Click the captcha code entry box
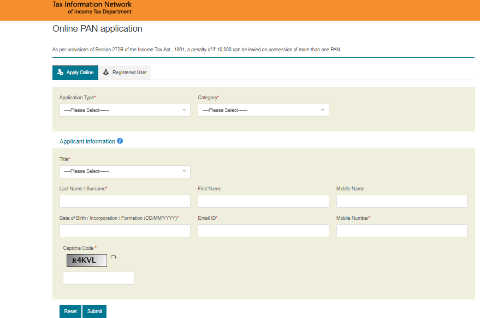480x318 pixels. 98,278
